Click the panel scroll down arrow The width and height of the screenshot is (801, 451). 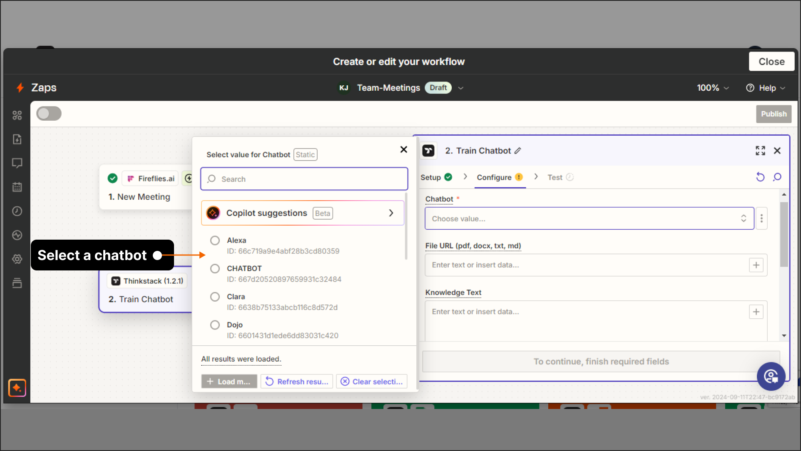pos(784,336)
